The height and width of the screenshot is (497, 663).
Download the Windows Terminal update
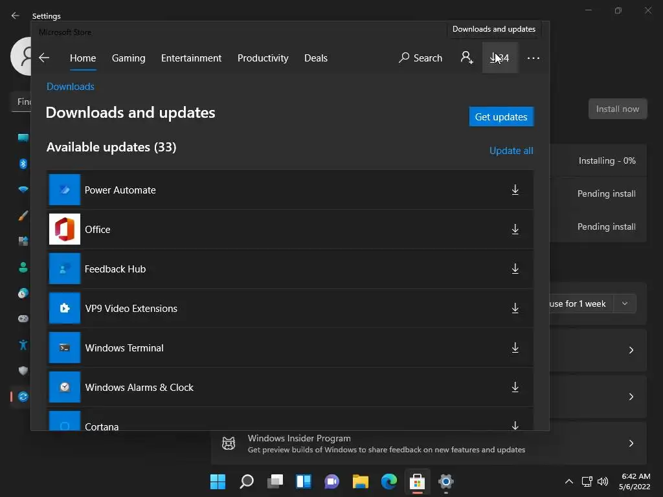515,348
